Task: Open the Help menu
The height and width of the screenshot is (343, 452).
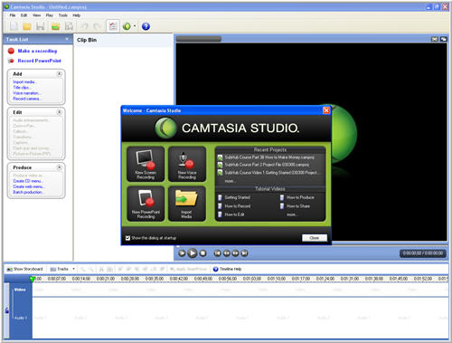Action: [x=77, y=15]
